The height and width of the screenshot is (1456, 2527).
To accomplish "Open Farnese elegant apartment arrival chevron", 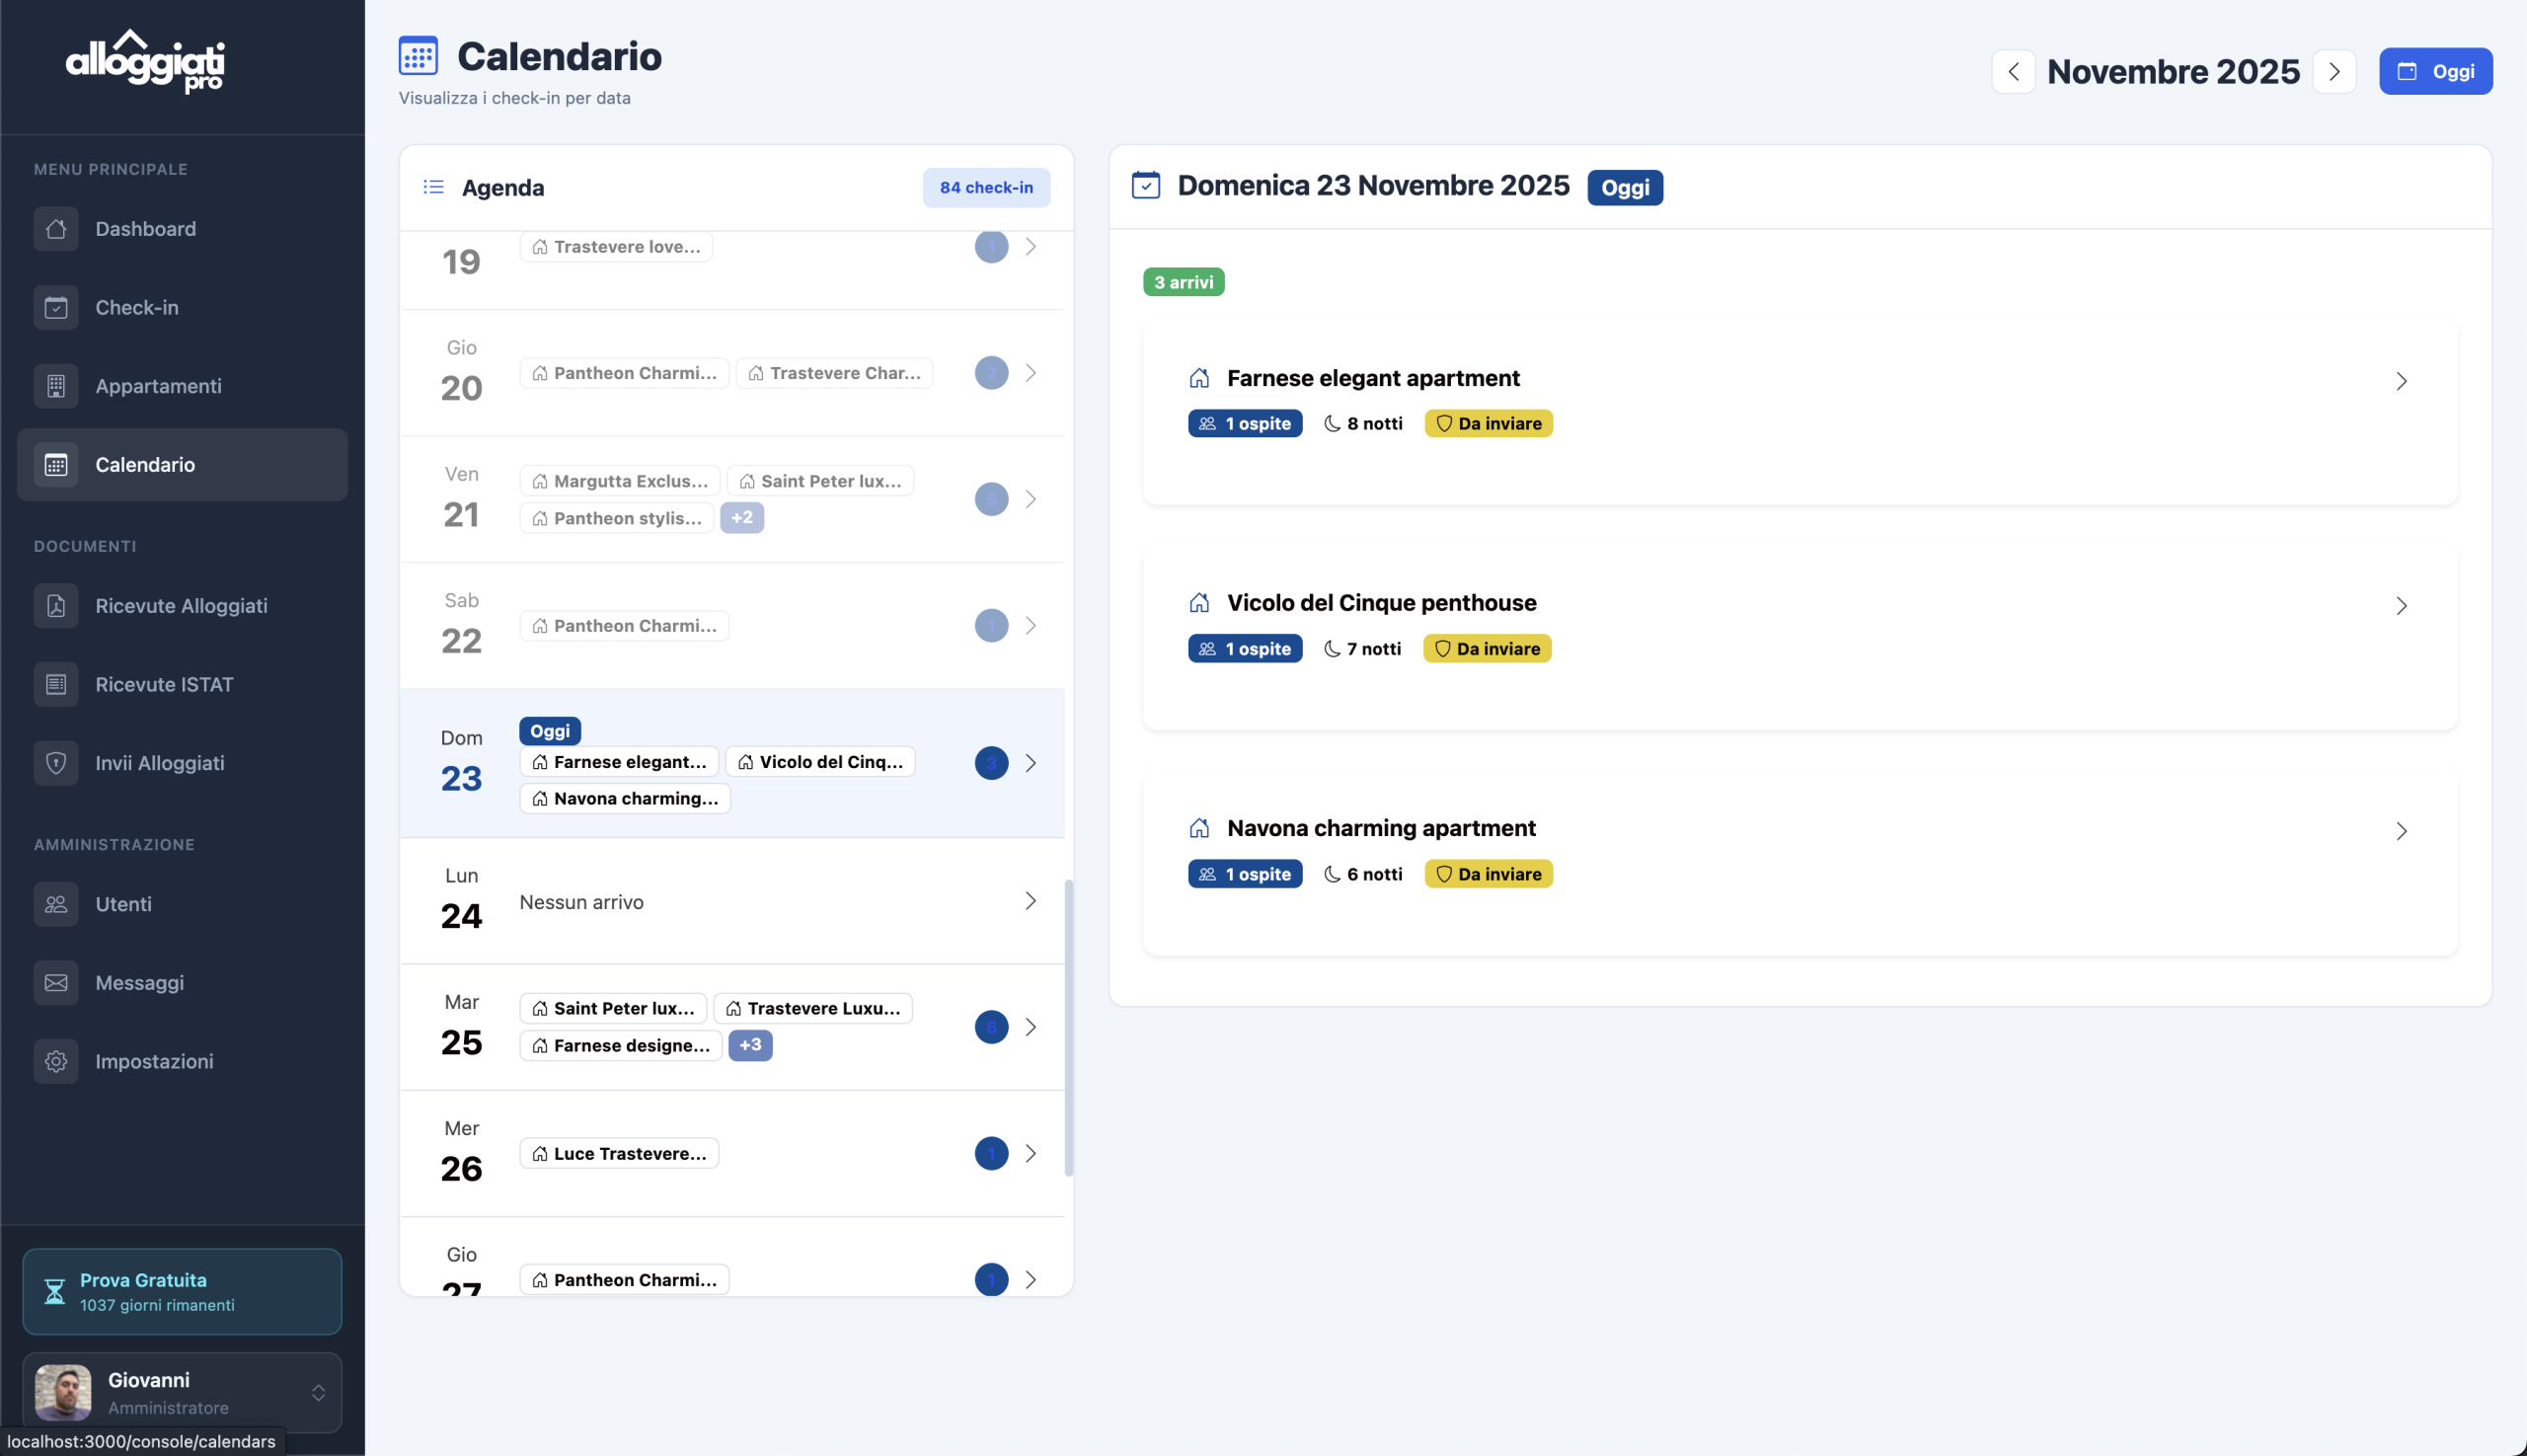I will click(2401, 381).
